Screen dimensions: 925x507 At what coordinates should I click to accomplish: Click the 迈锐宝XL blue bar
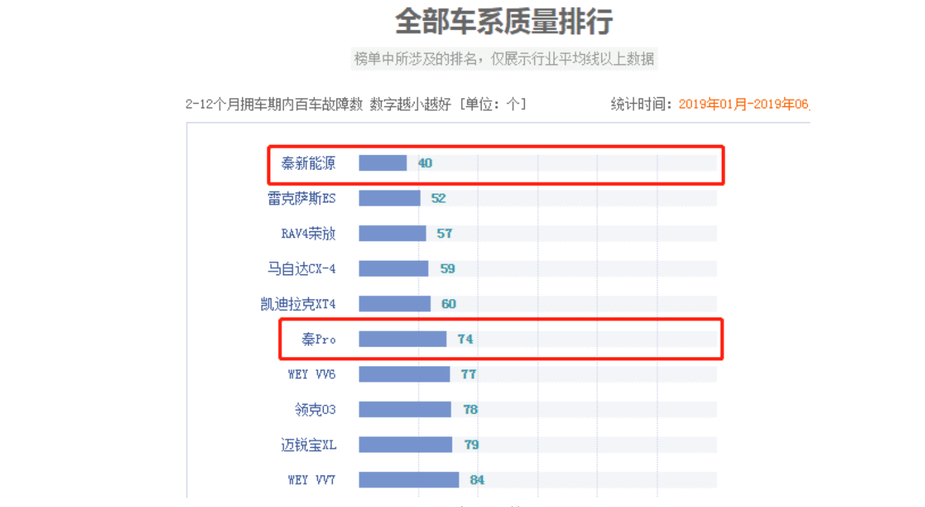coord(406,445)
